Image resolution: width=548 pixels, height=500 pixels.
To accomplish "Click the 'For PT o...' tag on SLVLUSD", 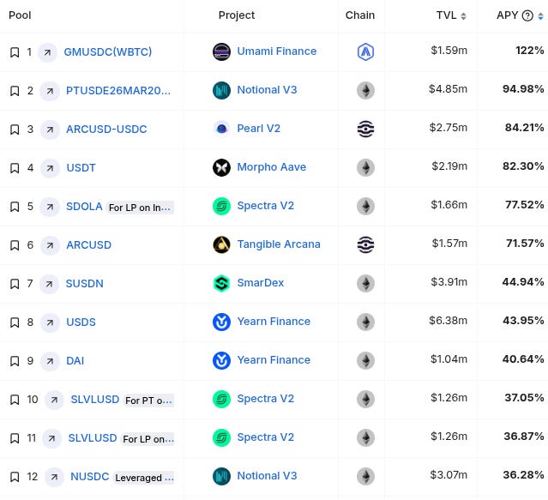I will (x=148, y=401).
